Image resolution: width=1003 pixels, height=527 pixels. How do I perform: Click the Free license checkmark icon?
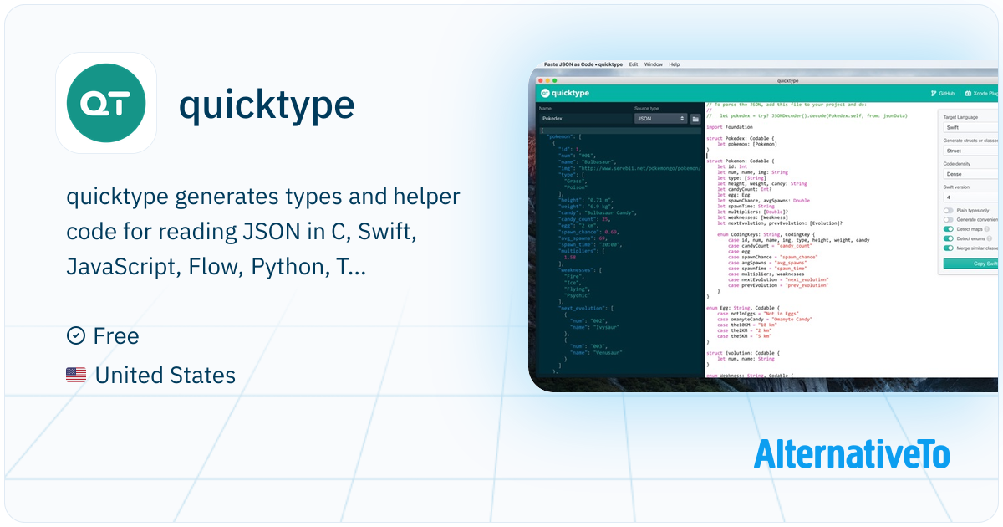(x=76, y=335)
